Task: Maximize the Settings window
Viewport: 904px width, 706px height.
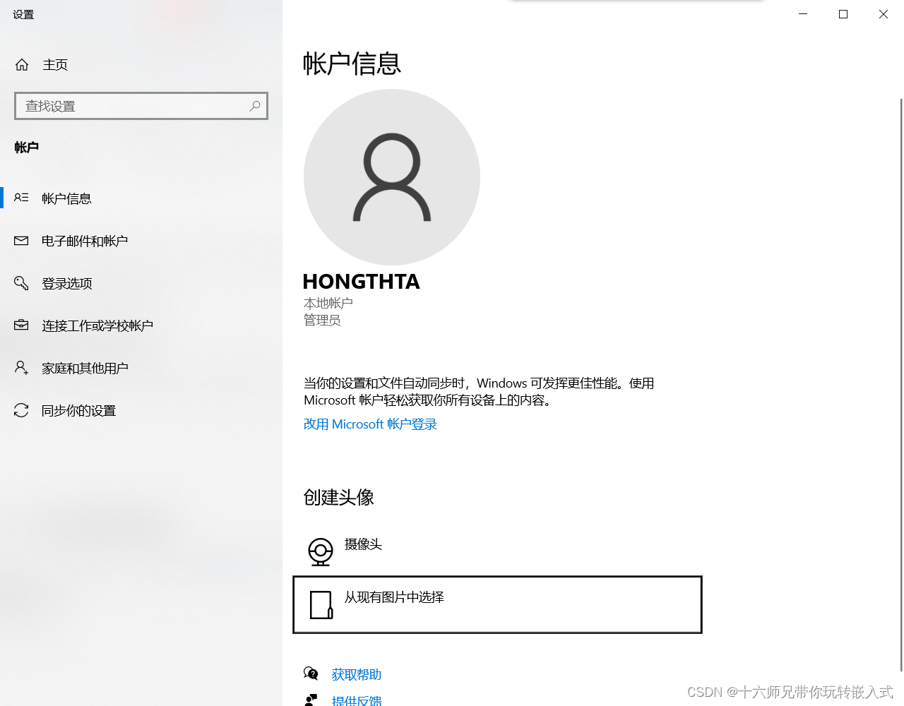Action: [x=843, y=14]
